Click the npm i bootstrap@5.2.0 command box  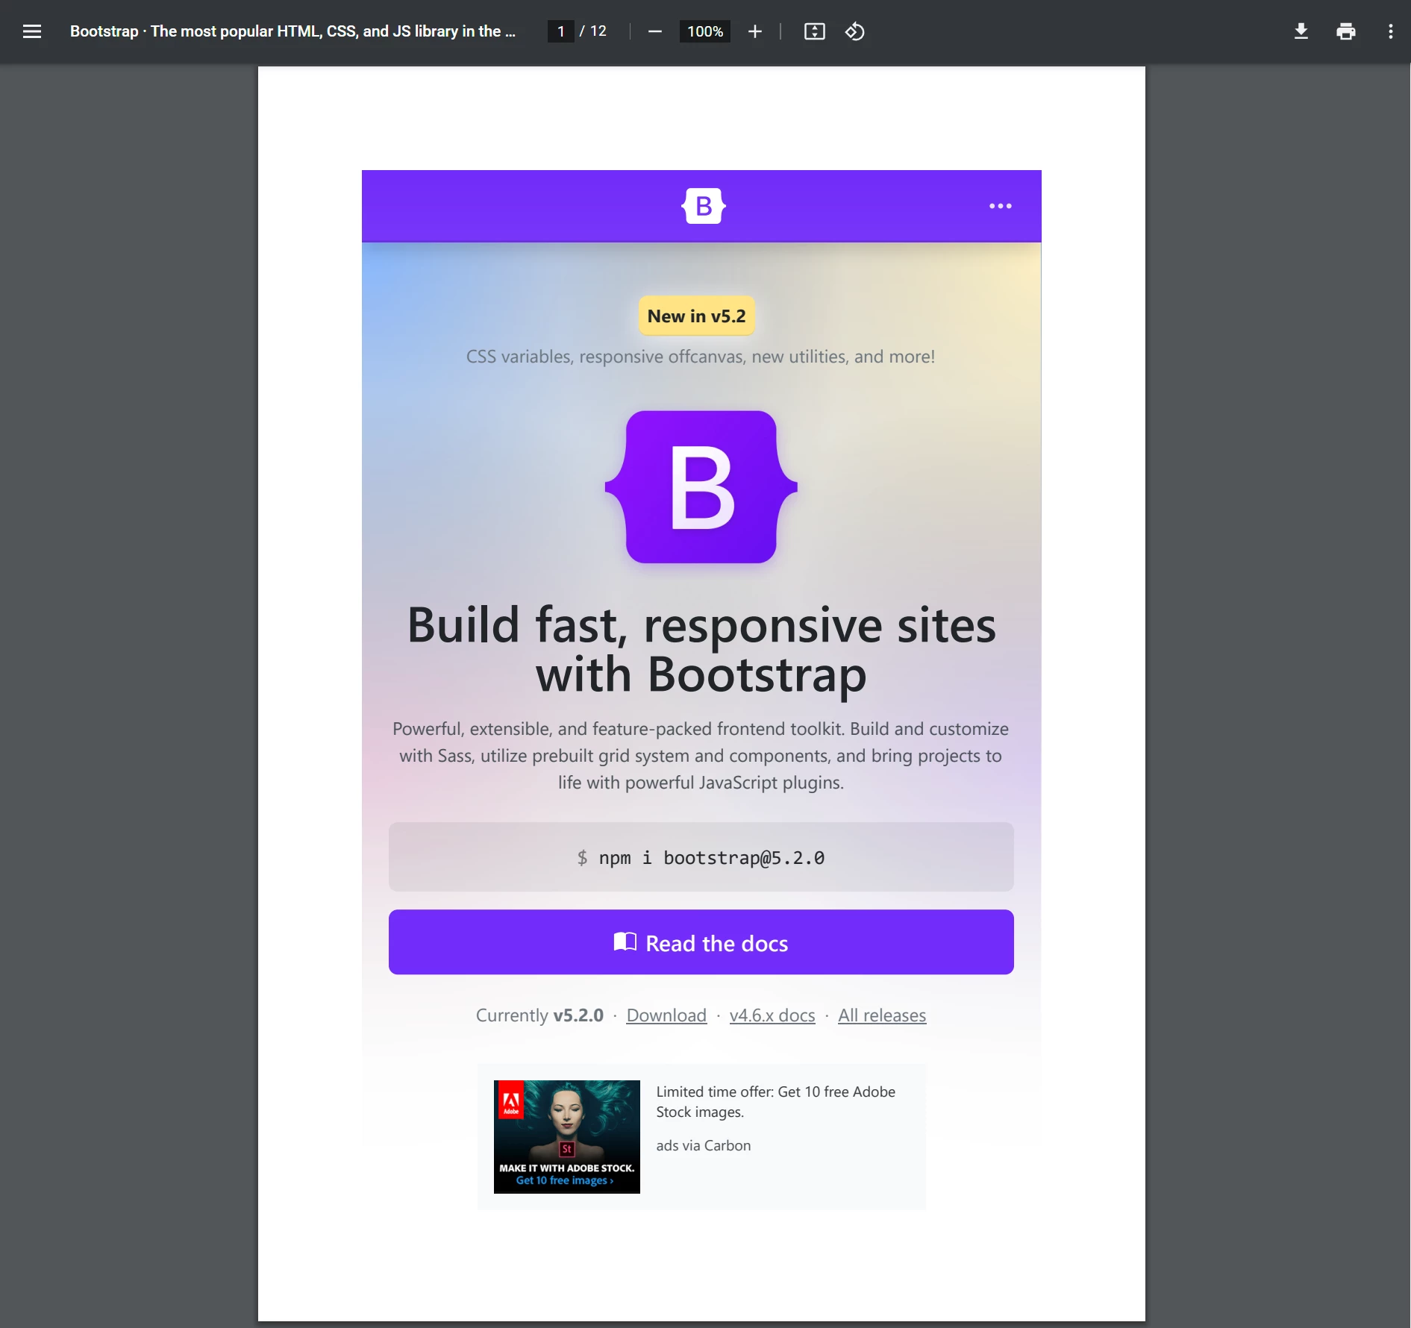pyautogui.click(x=701, y=857)
